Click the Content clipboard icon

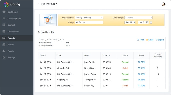click(x=4, y=25)
